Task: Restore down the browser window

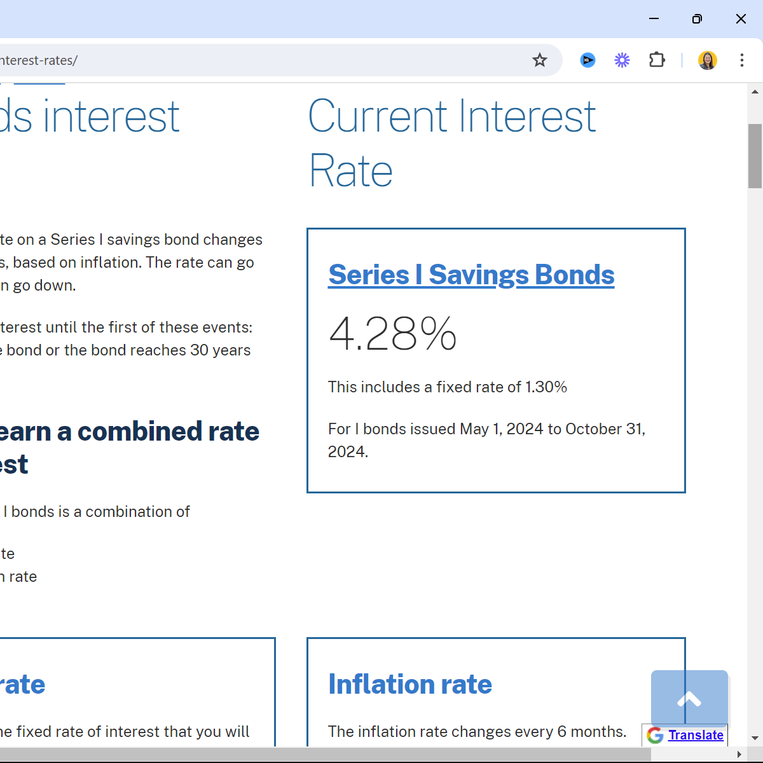Action: click(697, 19)
